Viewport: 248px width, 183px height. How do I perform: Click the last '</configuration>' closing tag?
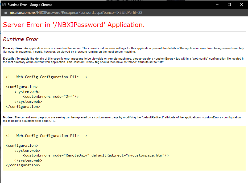point(23,165)
